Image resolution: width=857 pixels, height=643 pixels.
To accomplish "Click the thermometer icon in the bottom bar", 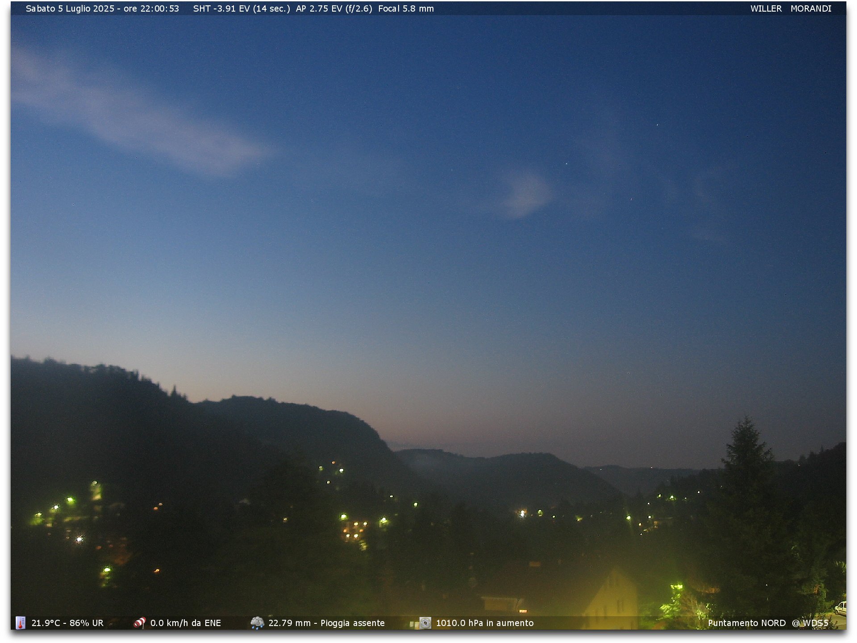I will click(21, 622).
